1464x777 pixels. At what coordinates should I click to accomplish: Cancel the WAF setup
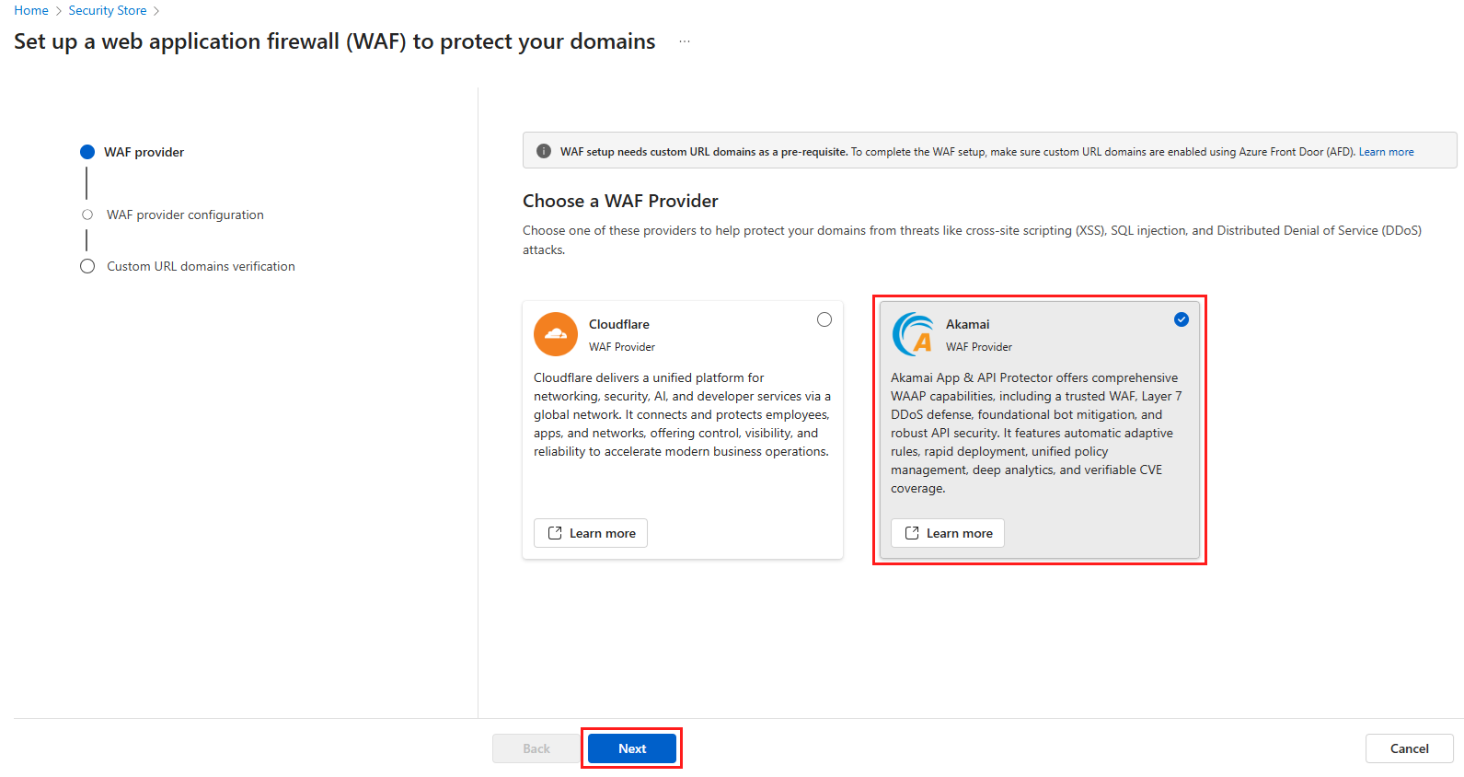point(1410,748)
